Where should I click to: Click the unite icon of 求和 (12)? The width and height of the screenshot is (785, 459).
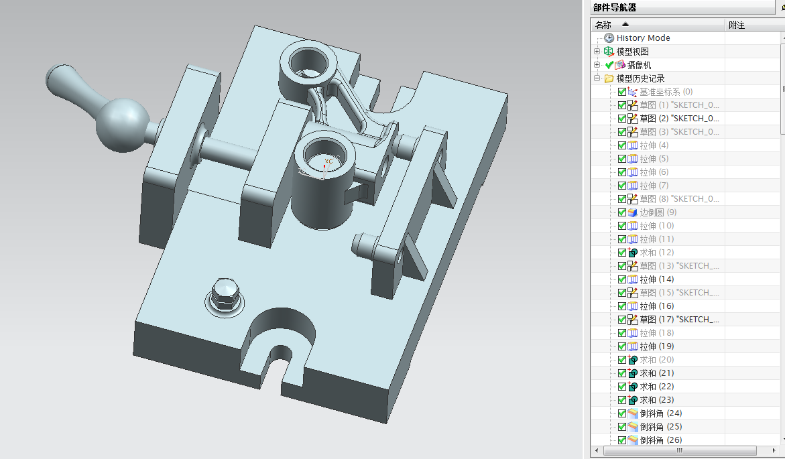633,253
